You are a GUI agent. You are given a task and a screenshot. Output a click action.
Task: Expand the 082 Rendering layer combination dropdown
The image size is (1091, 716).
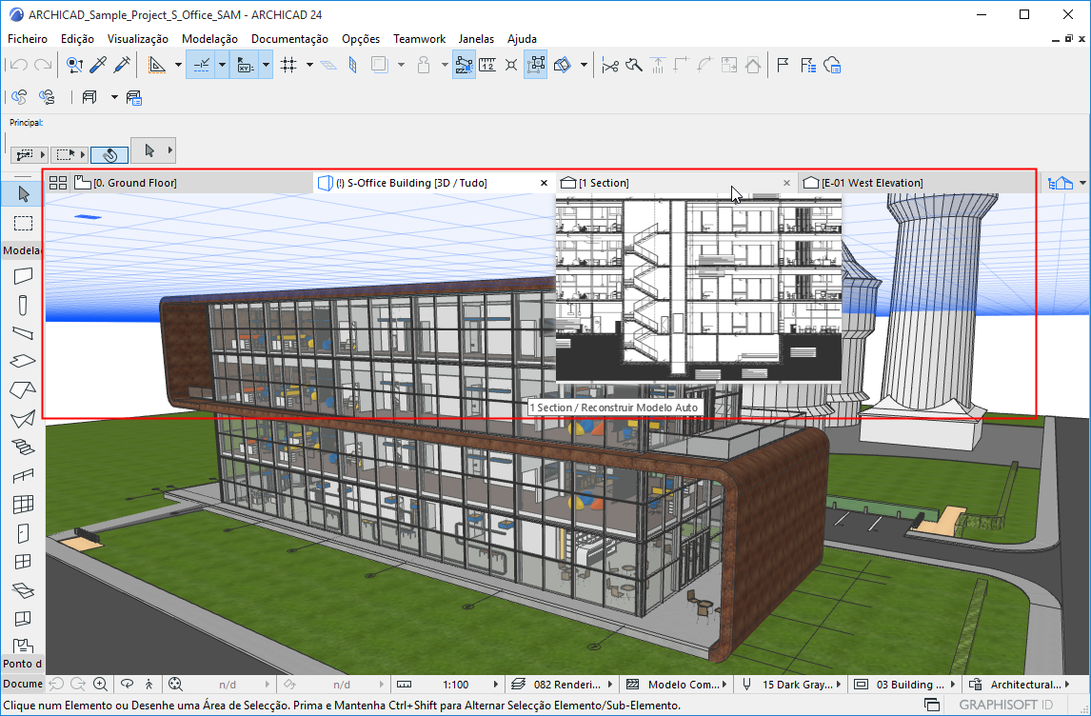click(x=610, y=684)
